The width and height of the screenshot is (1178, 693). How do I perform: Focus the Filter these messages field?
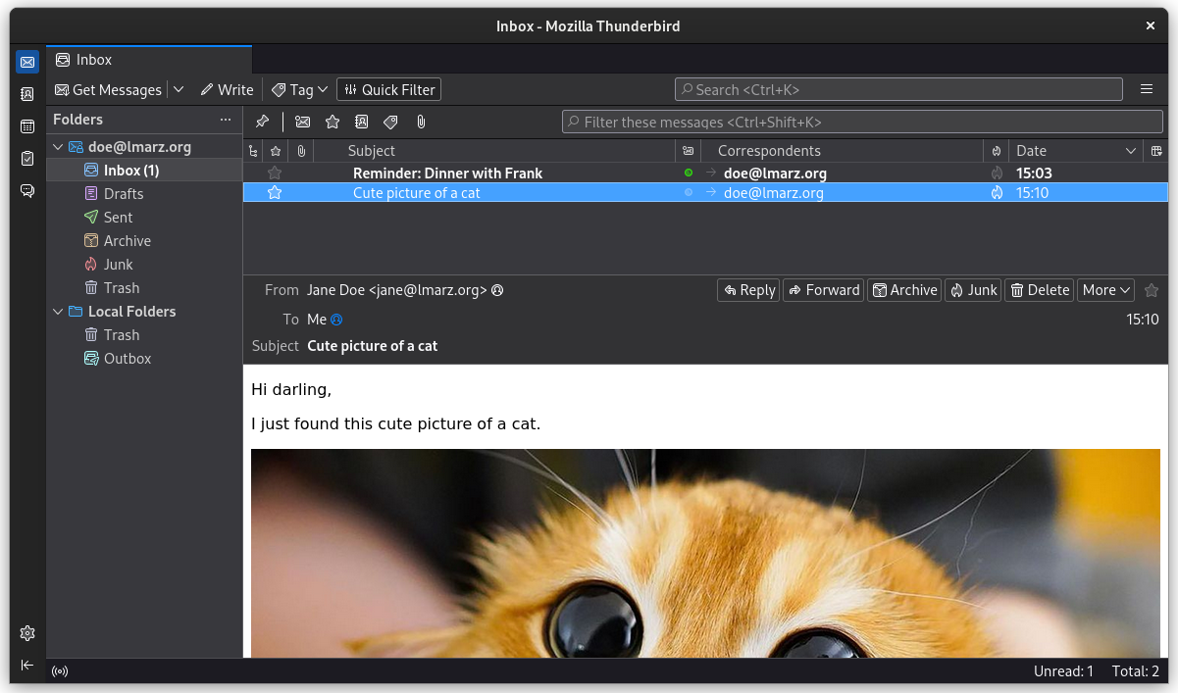(x=862, y=122)
